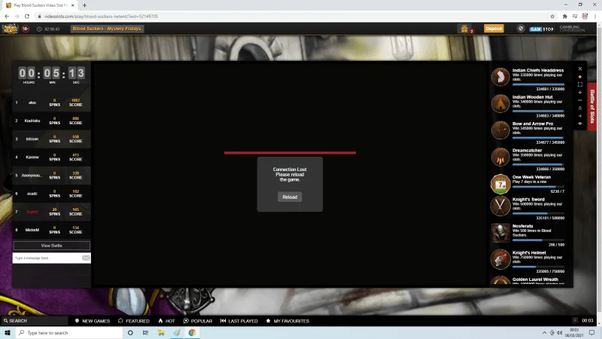The image size is (602, 339).
Task: Click the Deposit button
Action: click(x=494, y=29)
